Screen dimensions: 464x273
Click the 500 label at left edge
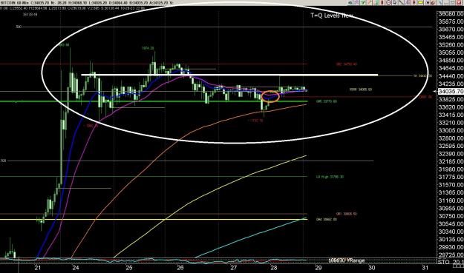[x=19, y=27]
